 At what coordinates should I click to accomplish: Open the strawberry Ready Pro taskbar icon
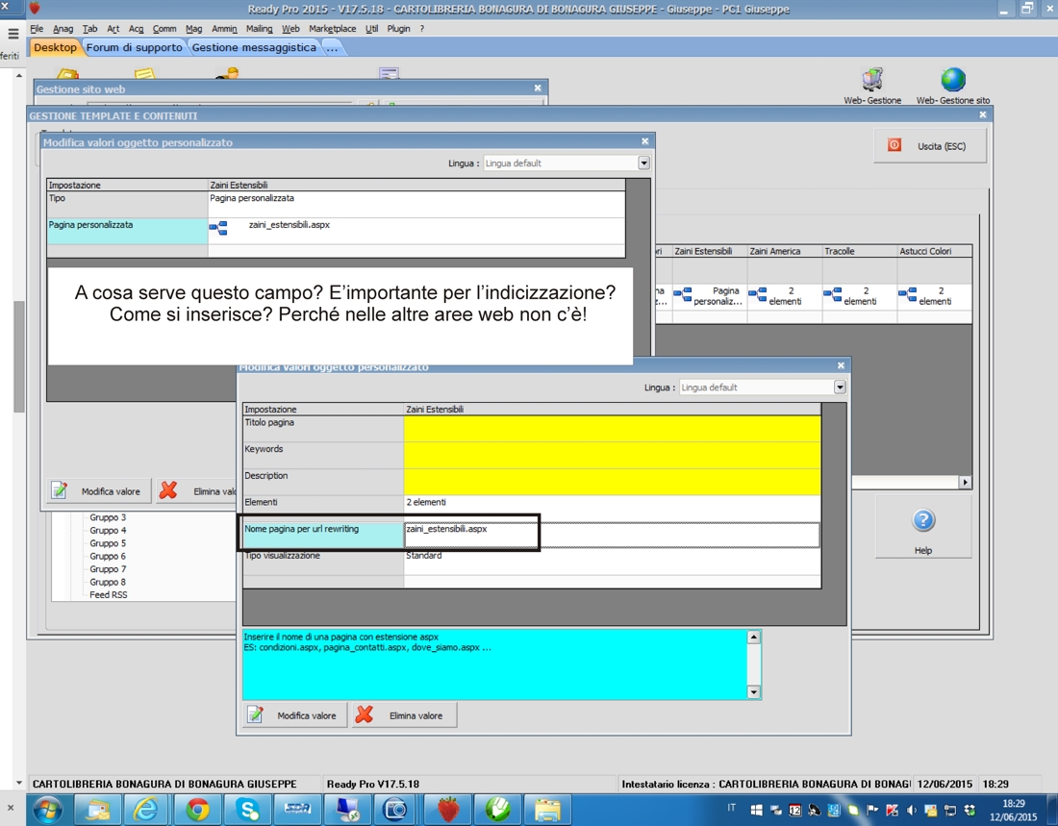click(447, 809)
